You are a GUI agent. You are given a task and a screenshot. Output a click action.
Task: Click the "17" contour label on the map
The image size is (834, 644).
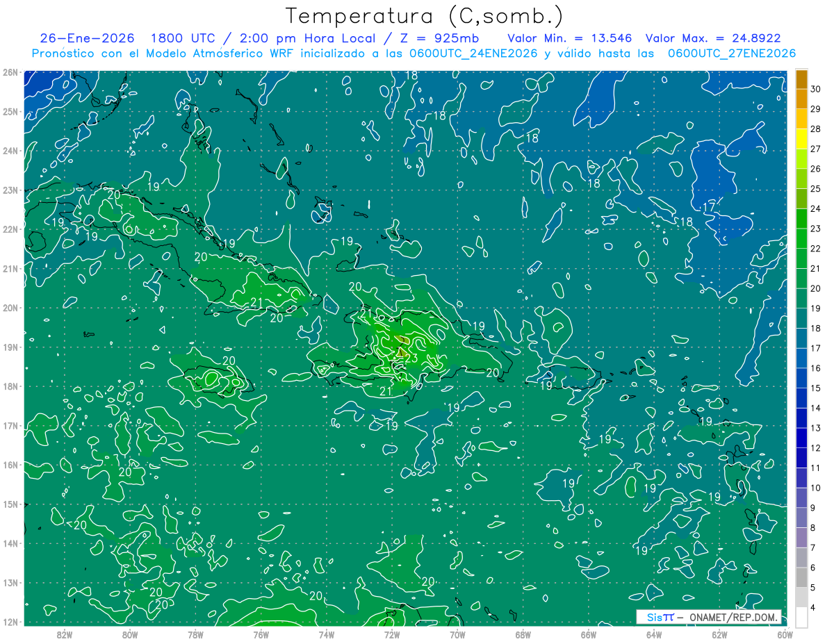tap(709, 208)
